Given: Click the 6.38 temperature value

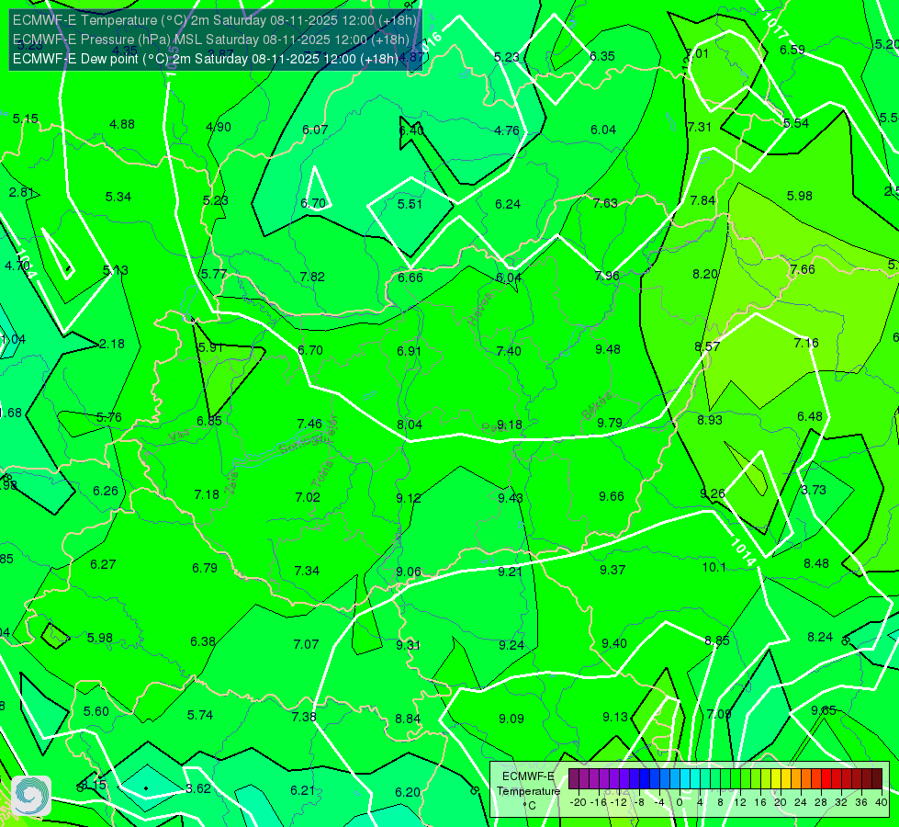Looking at the screenshot, I should pos(203,641).
